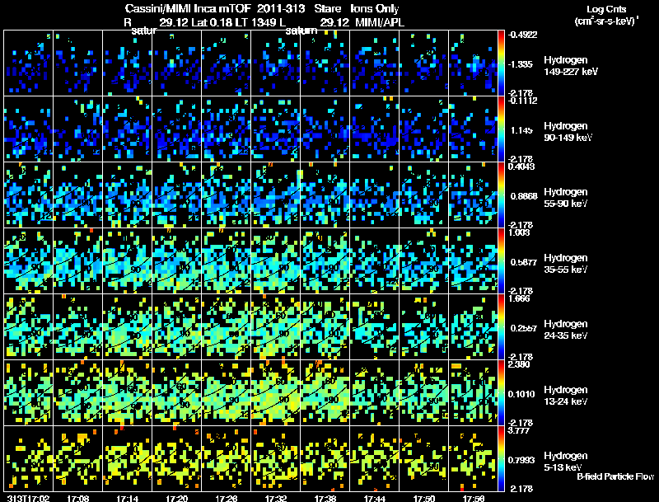Click the 313T17:02 time label

[x=28, y=498]
